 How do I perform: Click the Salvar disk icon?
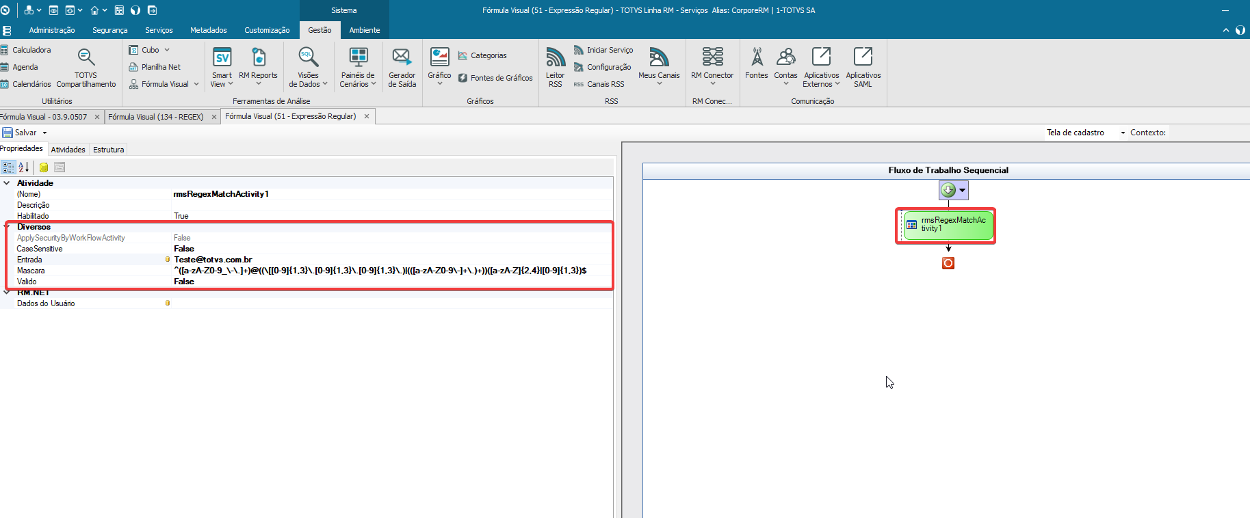pyautogui.click(x=8, y=133)
